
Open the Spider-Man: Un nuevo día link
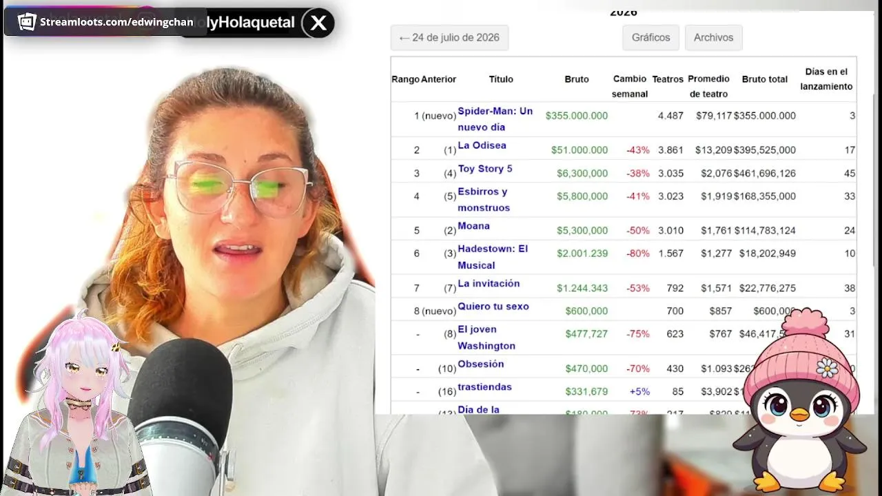tap(495, 118)
